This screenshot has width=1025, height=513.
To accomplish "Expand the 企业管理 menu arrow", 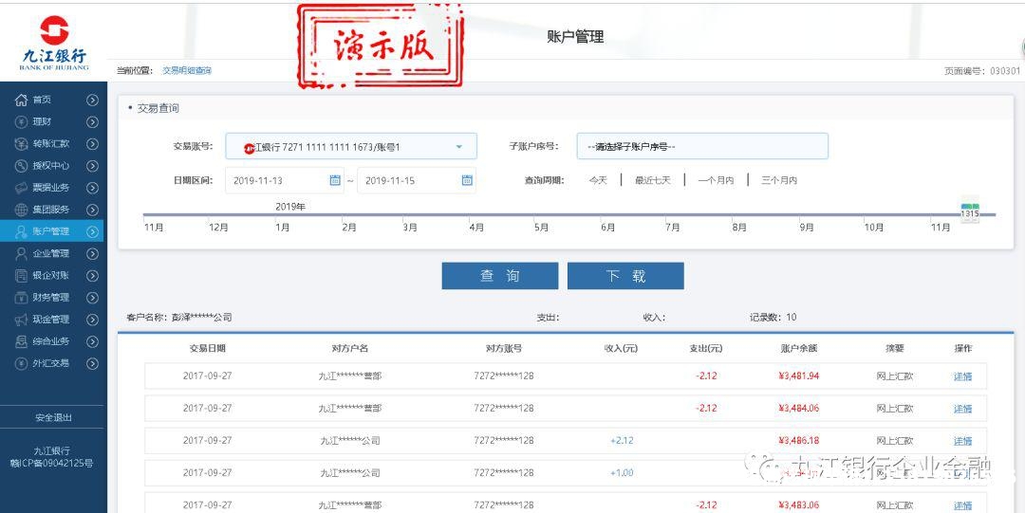I will (92, 254).
